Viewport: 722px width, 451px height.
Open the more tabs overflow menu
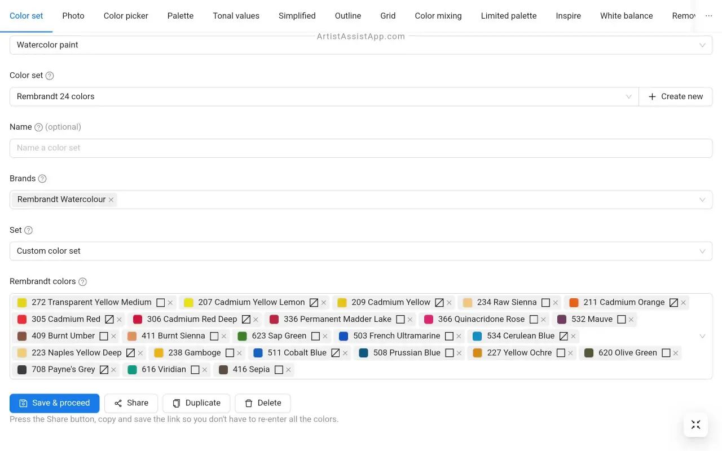coord(708,15)
